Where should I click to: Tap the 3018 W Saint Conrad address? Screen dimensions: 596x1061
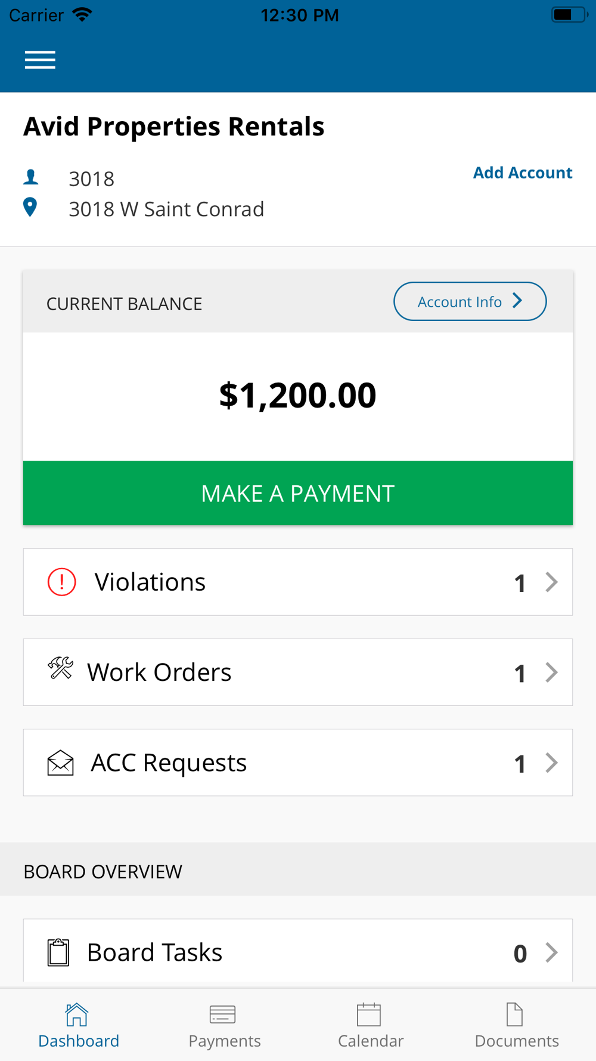(166, 209)
